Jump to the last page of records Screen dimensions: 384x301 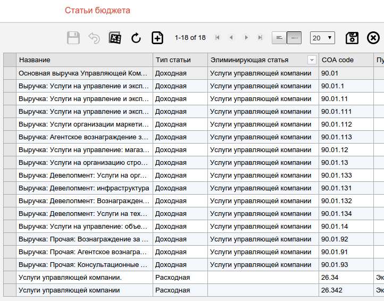click(260, 38)
